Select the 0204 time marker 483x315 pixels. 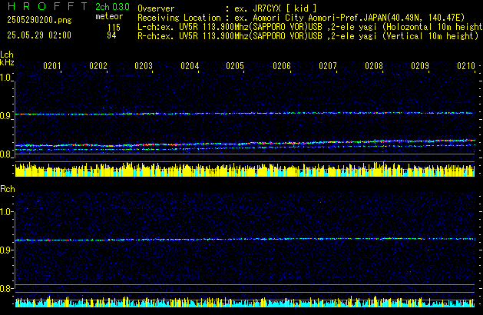coord(190,66)
